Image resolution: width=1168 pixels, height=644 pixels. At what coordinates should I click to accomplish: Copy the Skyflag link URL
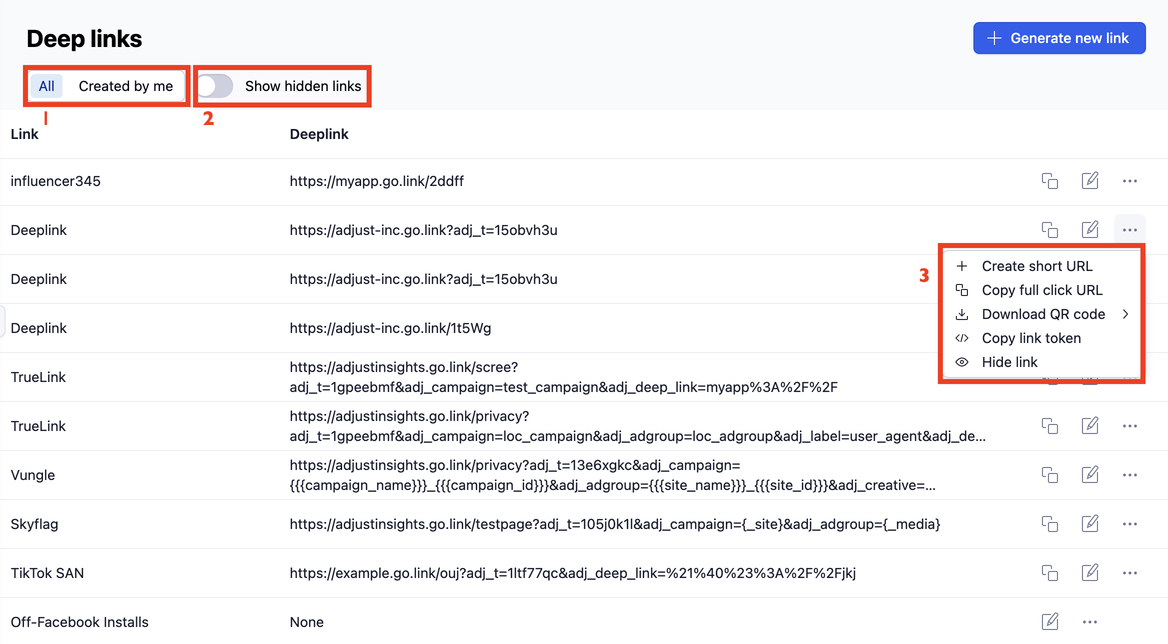pos(1049,524)
